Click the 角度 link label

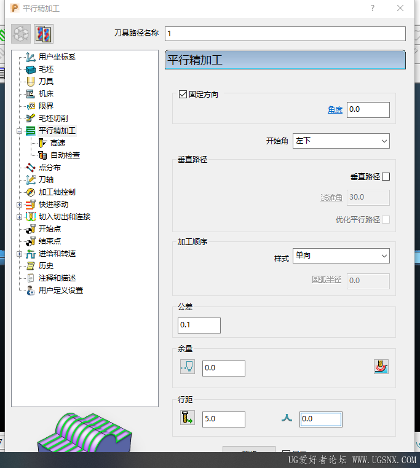[335, 110]
